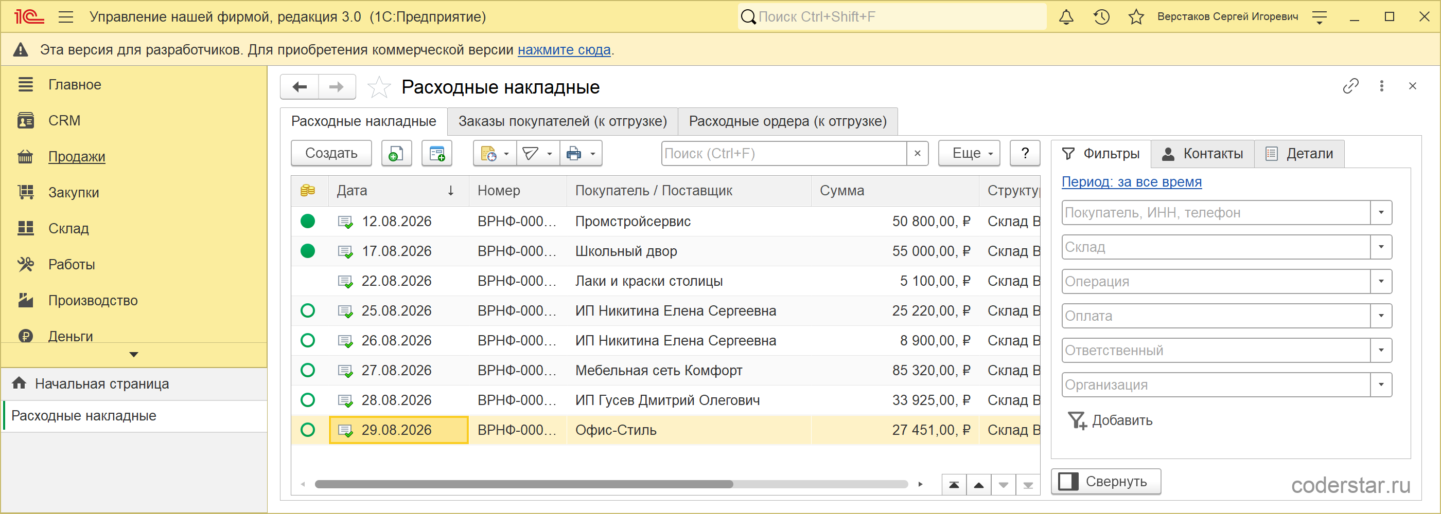Expand the Оплата filter dropdown
Image resolution: width=1441 pixels, height=514 pixels.
pyautogui.click(x=1381, y=316)
